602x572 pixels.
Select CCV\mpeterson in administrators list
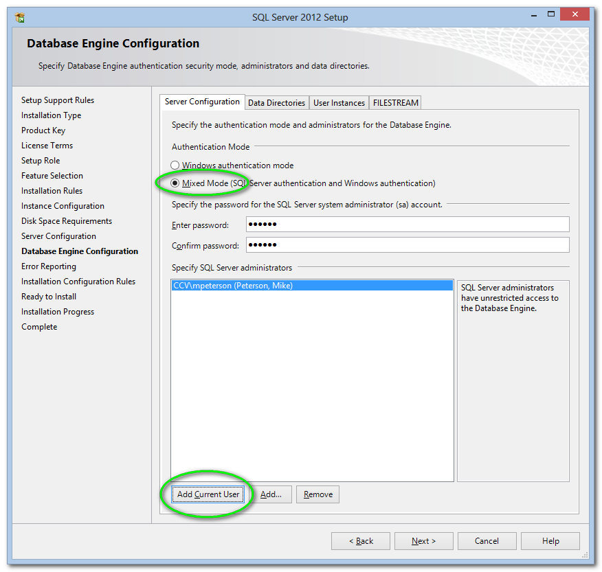pyautogui.click(x=233, y=286)
